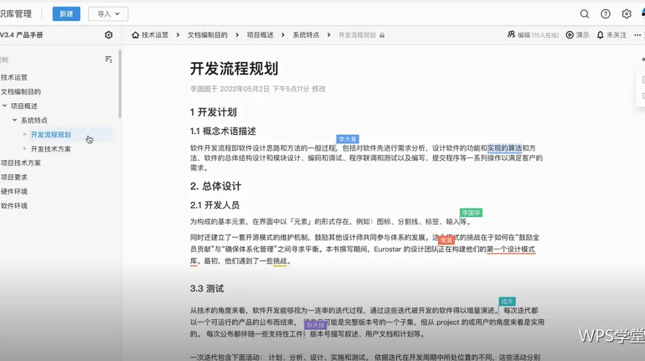Select 项目概述 in the sidebar tree
The width and height of the screenshot is (645, 361).
pos(24,106)
